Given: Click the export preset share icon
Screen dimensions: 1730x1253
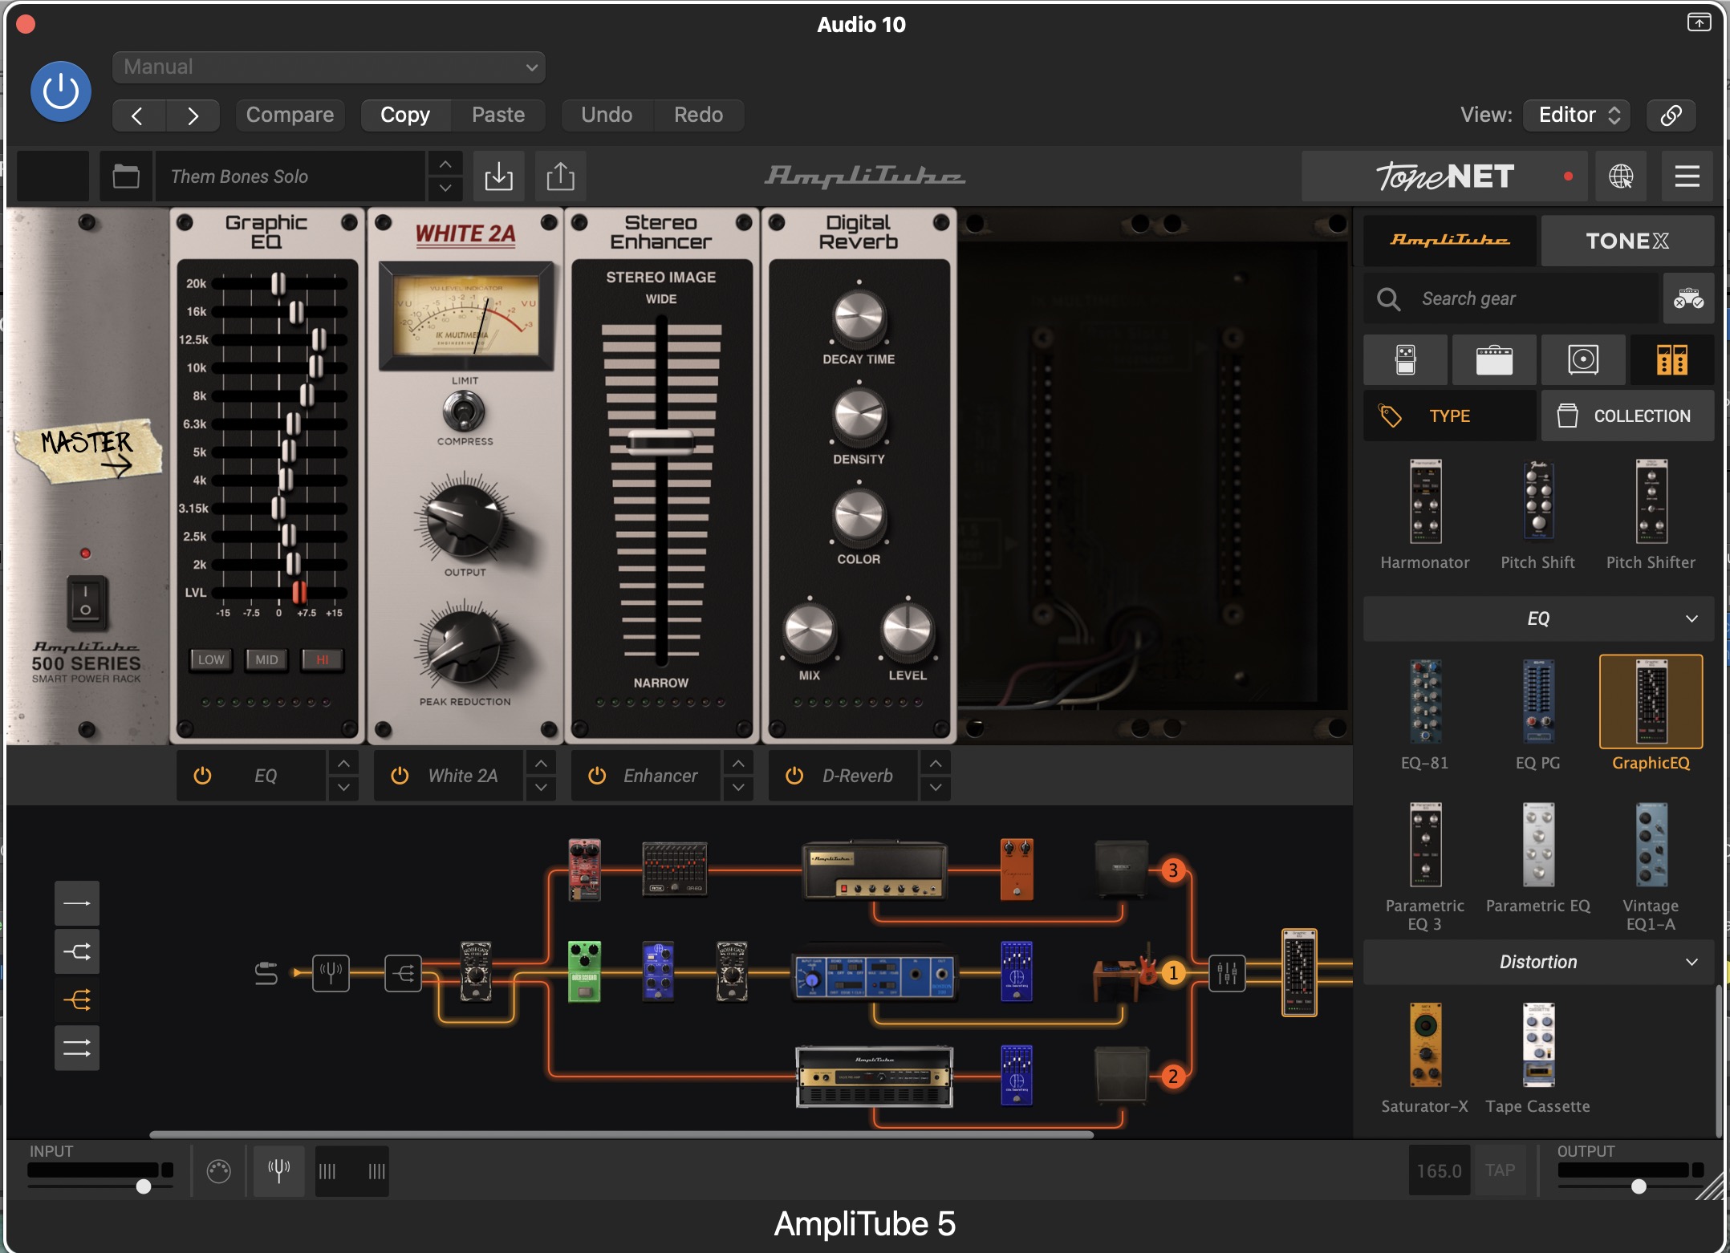Looking at the screenshot, I should point(560,176).
